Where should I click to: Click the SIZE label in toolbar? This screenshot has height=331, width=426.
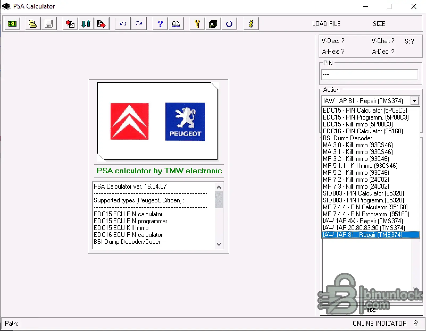(x=379, y=24)
